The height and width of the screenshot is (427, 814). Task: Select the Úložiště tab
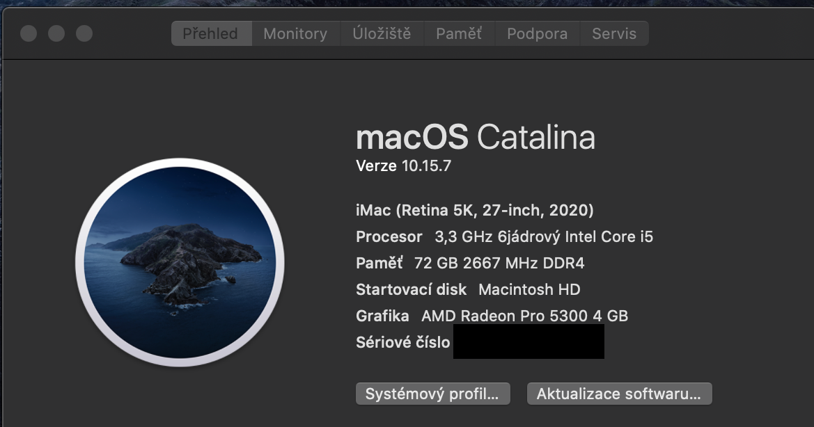(x=382, y=33)
